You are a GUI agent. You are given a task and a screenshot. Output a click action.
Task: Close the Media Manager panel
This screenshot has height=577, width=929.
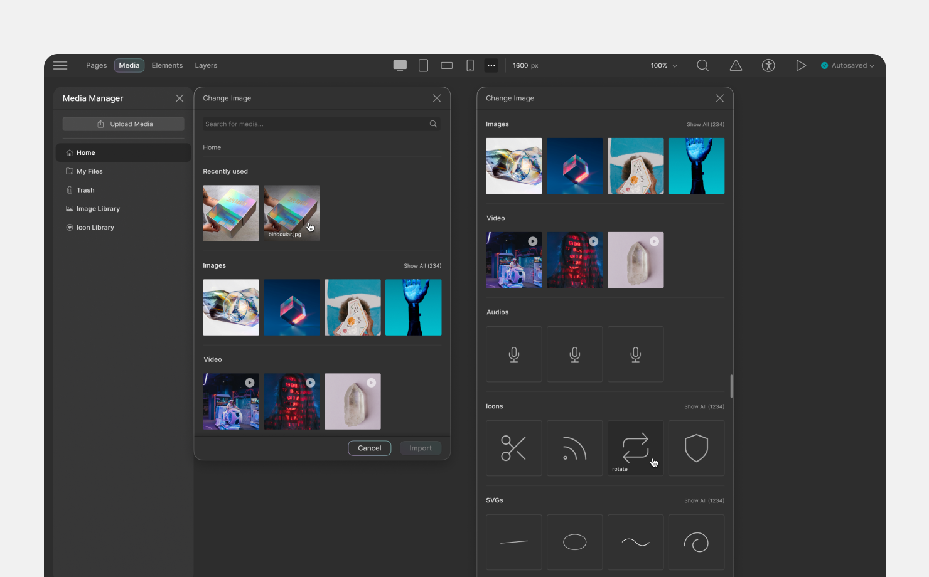point(180,98)
